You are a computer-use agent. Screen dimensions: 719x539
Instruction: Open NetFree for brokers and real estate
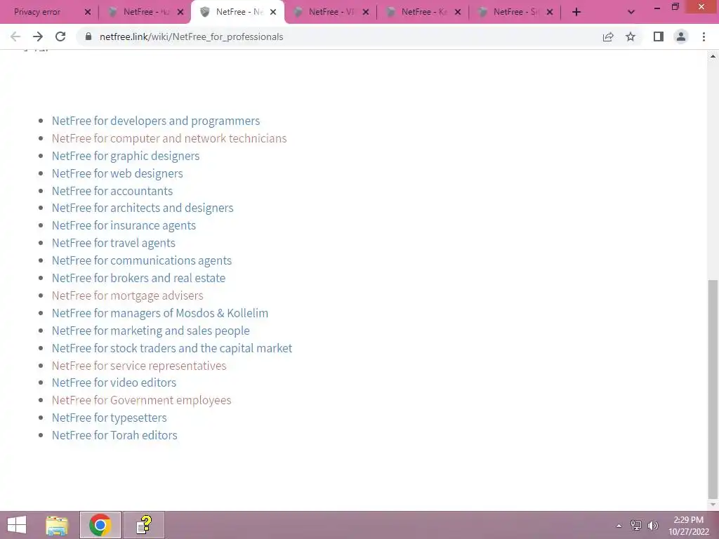tap(138, 278)
